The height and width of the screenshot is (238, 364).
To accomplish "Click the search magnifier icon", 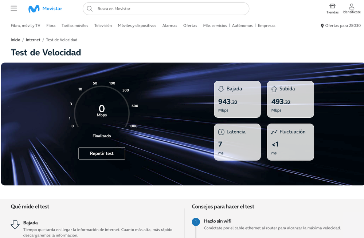I will click(90, 9).
